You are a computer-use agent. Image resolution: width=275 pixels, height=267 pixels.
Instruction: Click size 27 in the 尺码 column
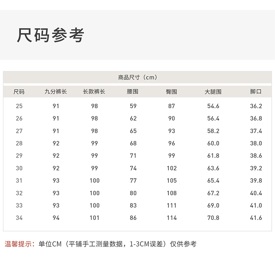(19, 131)
